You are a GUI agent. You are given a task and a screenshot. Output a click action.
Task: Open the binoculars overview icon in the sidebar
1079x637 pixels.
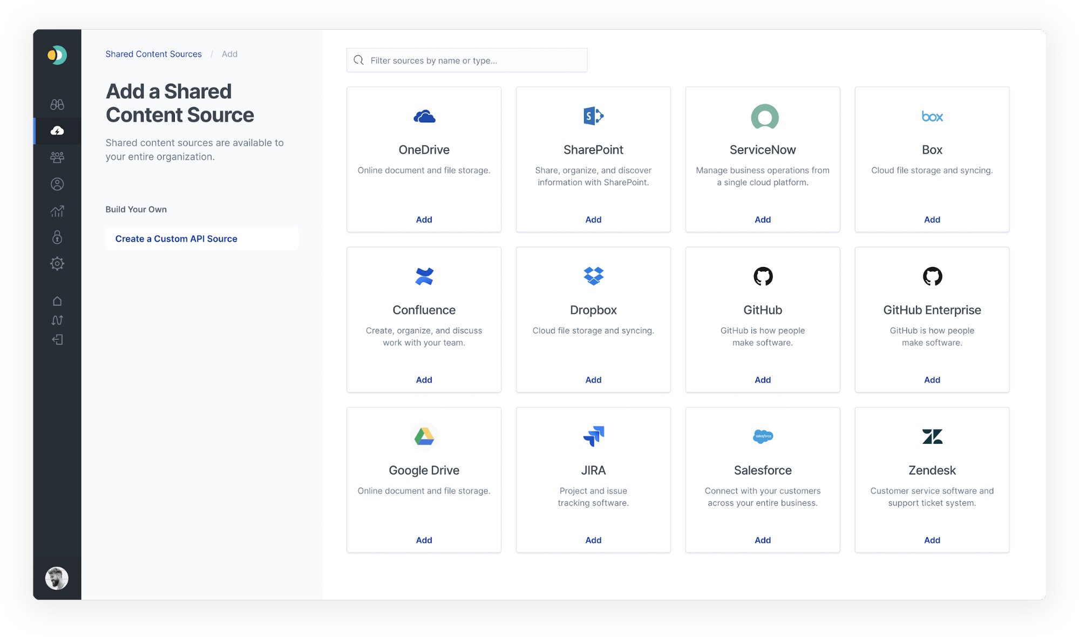pos(57,104)
